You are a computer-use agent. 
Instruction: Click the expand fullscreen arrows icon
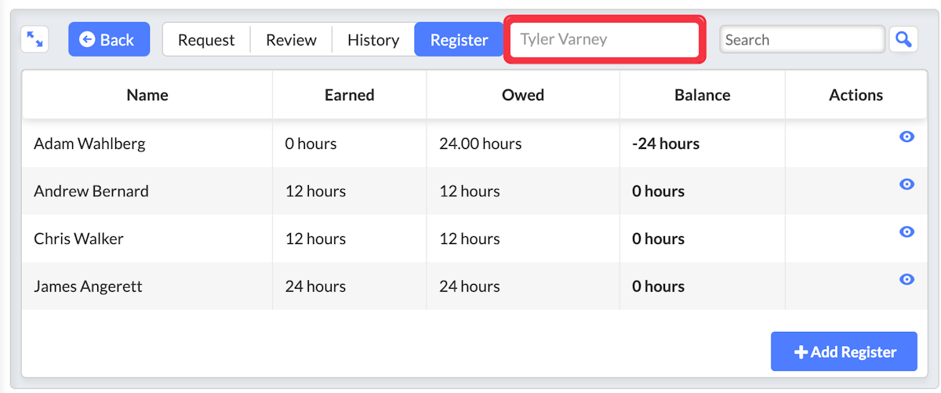click(x=35, y=39)
